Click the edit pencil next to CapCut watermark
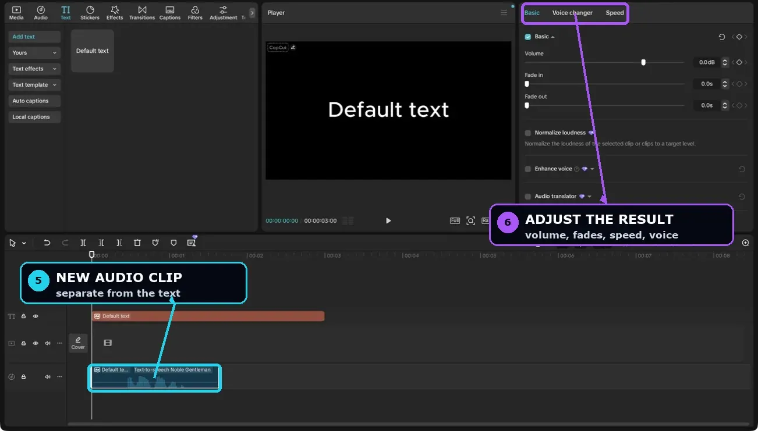Viewport: 758px width, 431px height. pos(293,47)
